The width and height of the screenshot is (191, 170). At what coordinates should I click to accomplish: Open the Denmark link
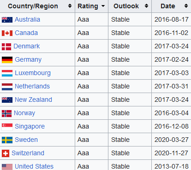tap(27, 46)
